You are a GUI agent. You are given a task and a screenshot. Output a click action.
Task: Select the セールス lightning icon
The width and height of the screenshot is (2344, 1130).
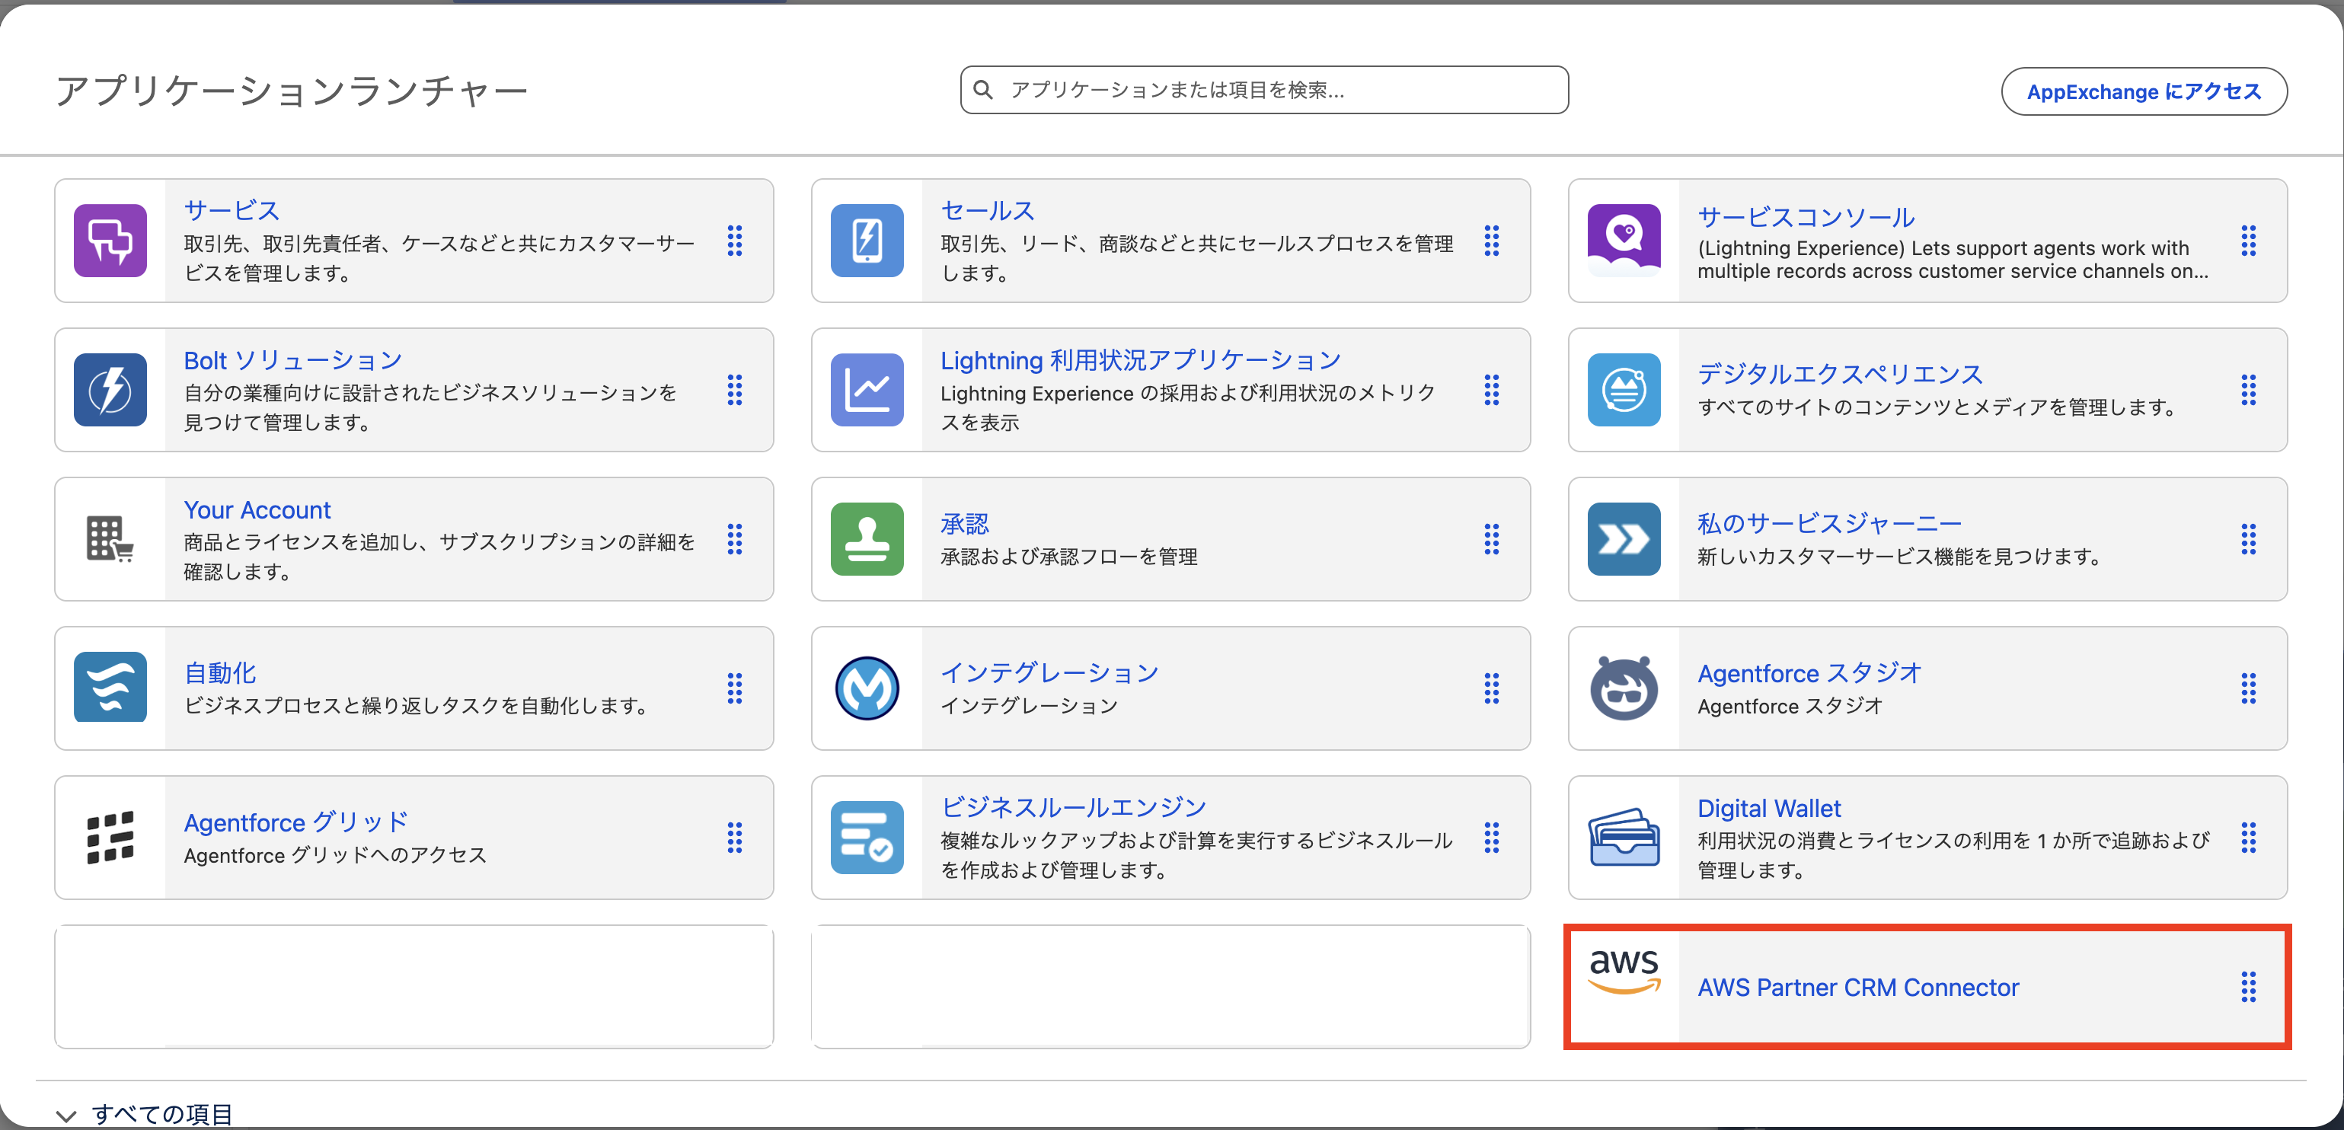coord(867,240)
